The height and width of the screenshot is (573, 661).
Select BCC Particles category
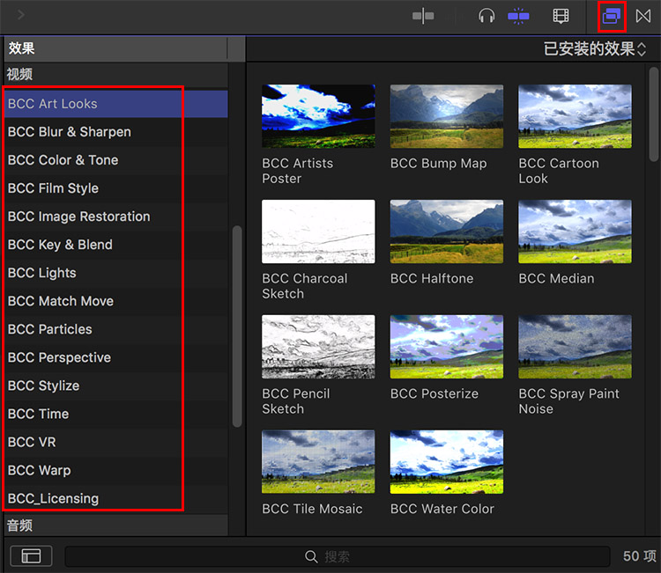[116, 329]
